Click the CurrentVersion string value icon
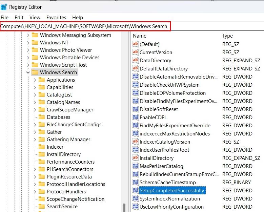 135,52
